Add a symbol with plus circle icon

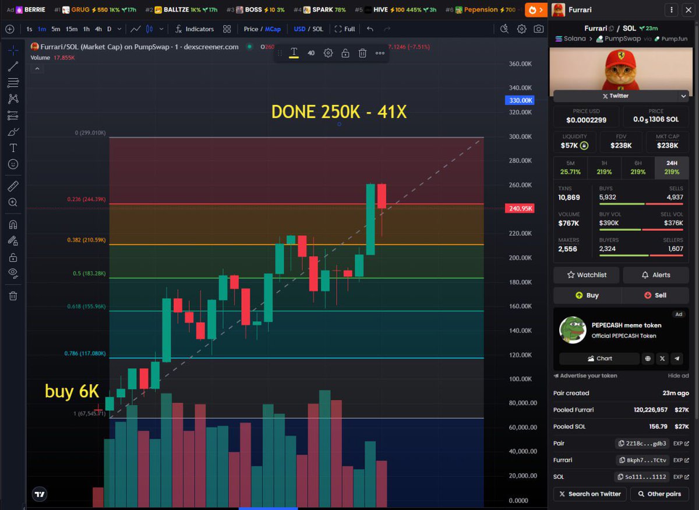tap(9, 29)
